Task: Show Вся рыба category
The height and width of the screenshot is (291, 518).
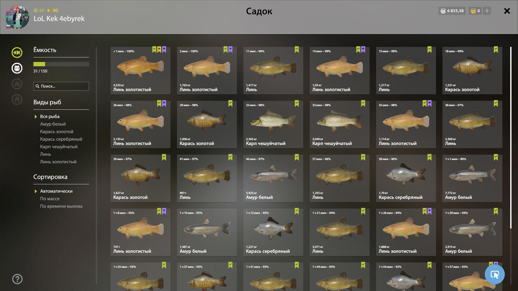Action: point(50,116)
